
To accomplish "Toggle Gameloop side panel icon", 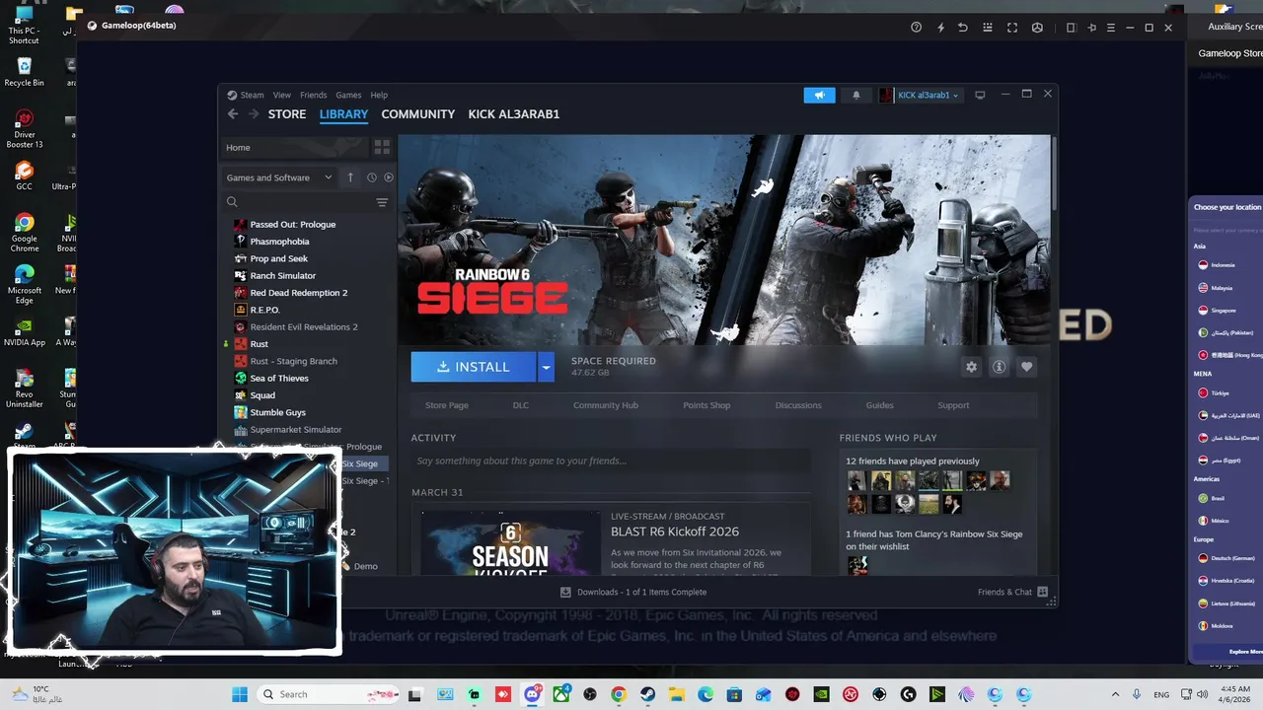I will 1071,28.
